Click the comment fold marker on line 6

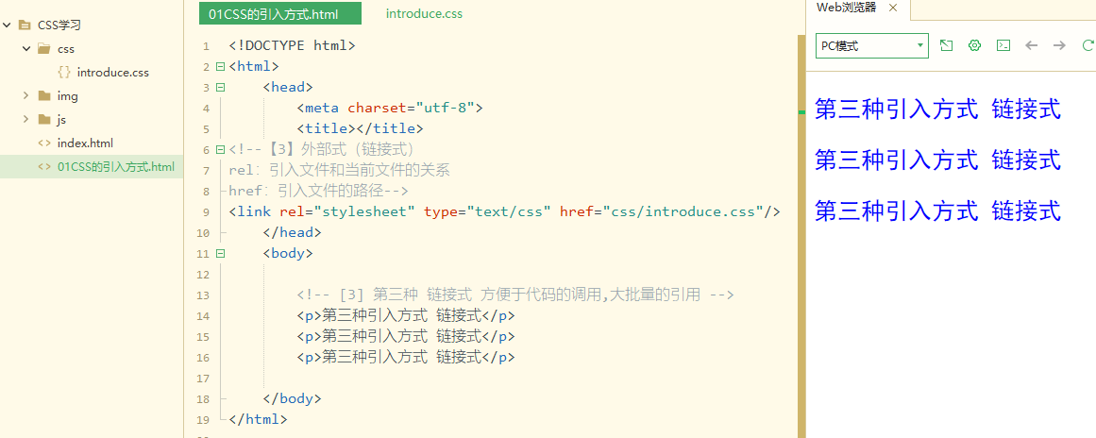(221, 149)
